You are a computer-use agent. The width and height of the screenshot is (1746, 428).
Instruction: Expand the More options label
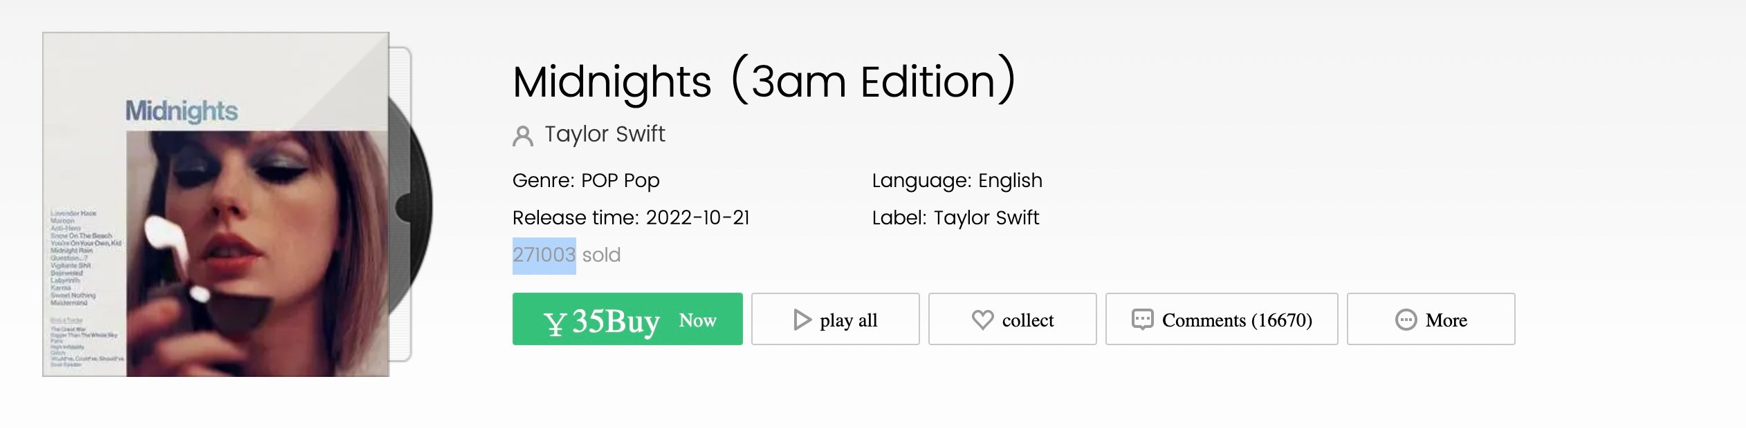click(x=1446, y=320)
